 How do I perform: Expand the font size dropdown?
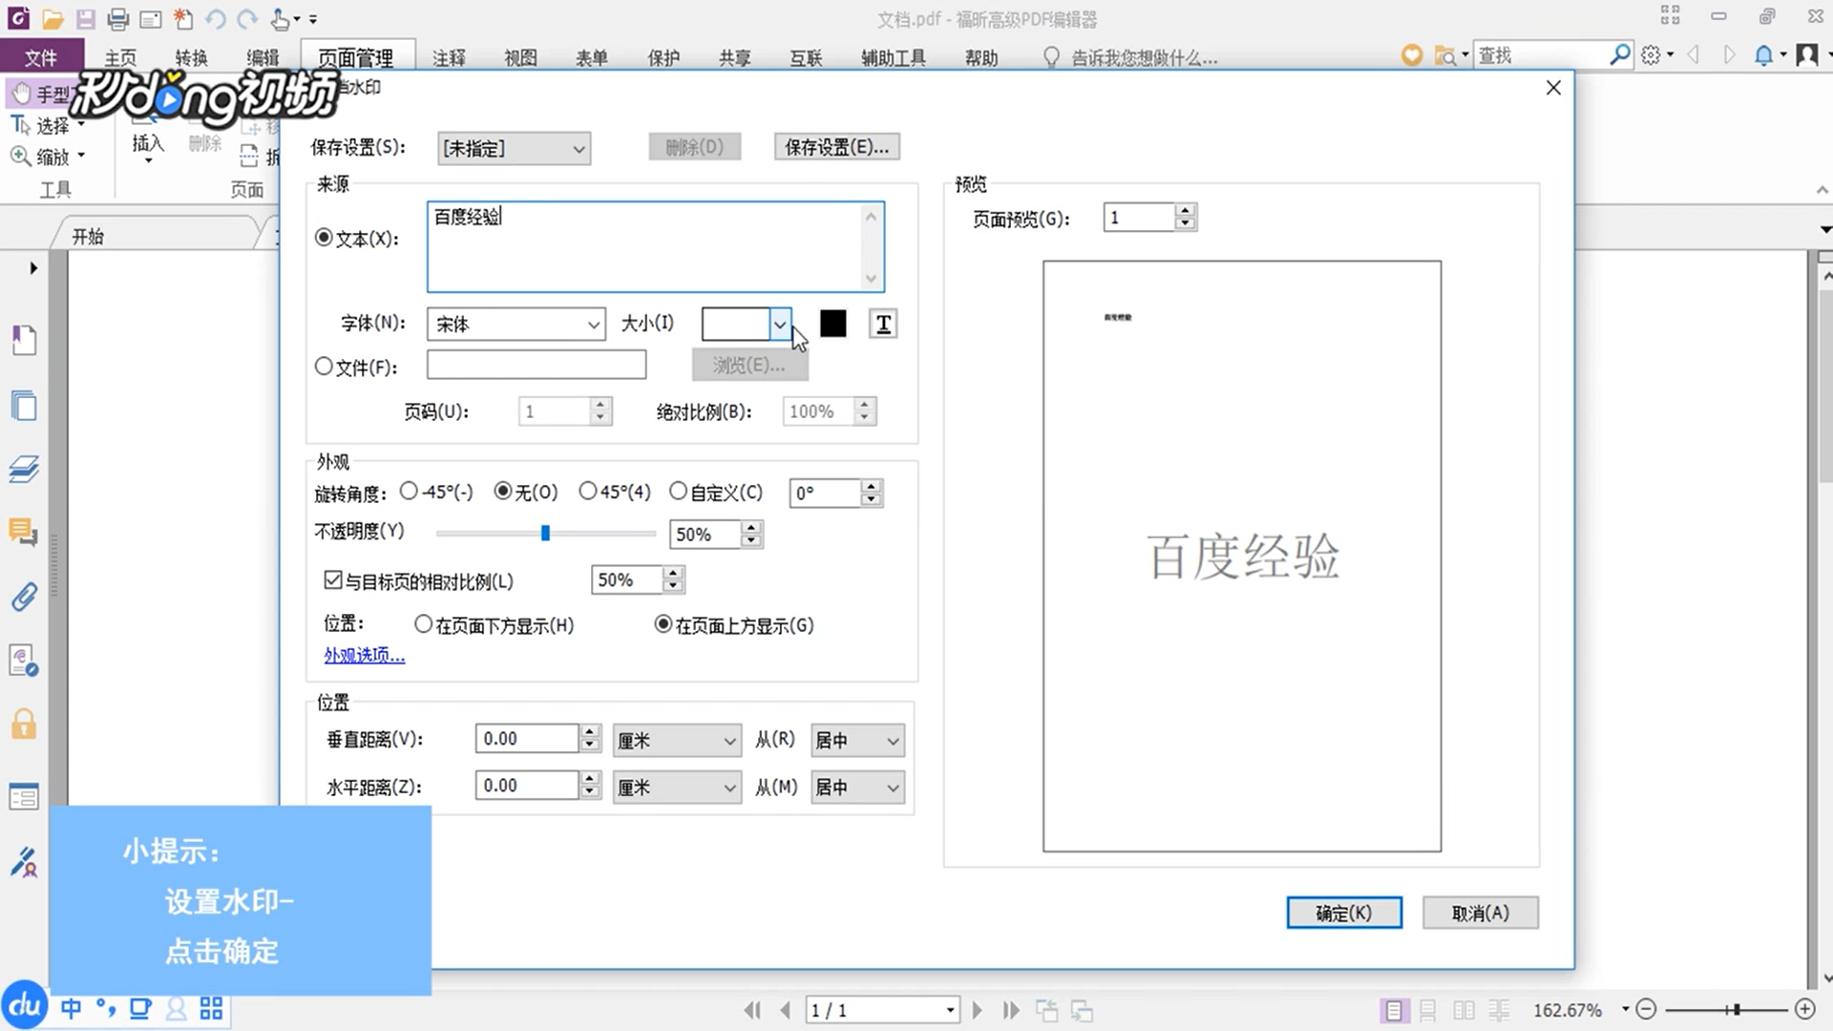780,325
